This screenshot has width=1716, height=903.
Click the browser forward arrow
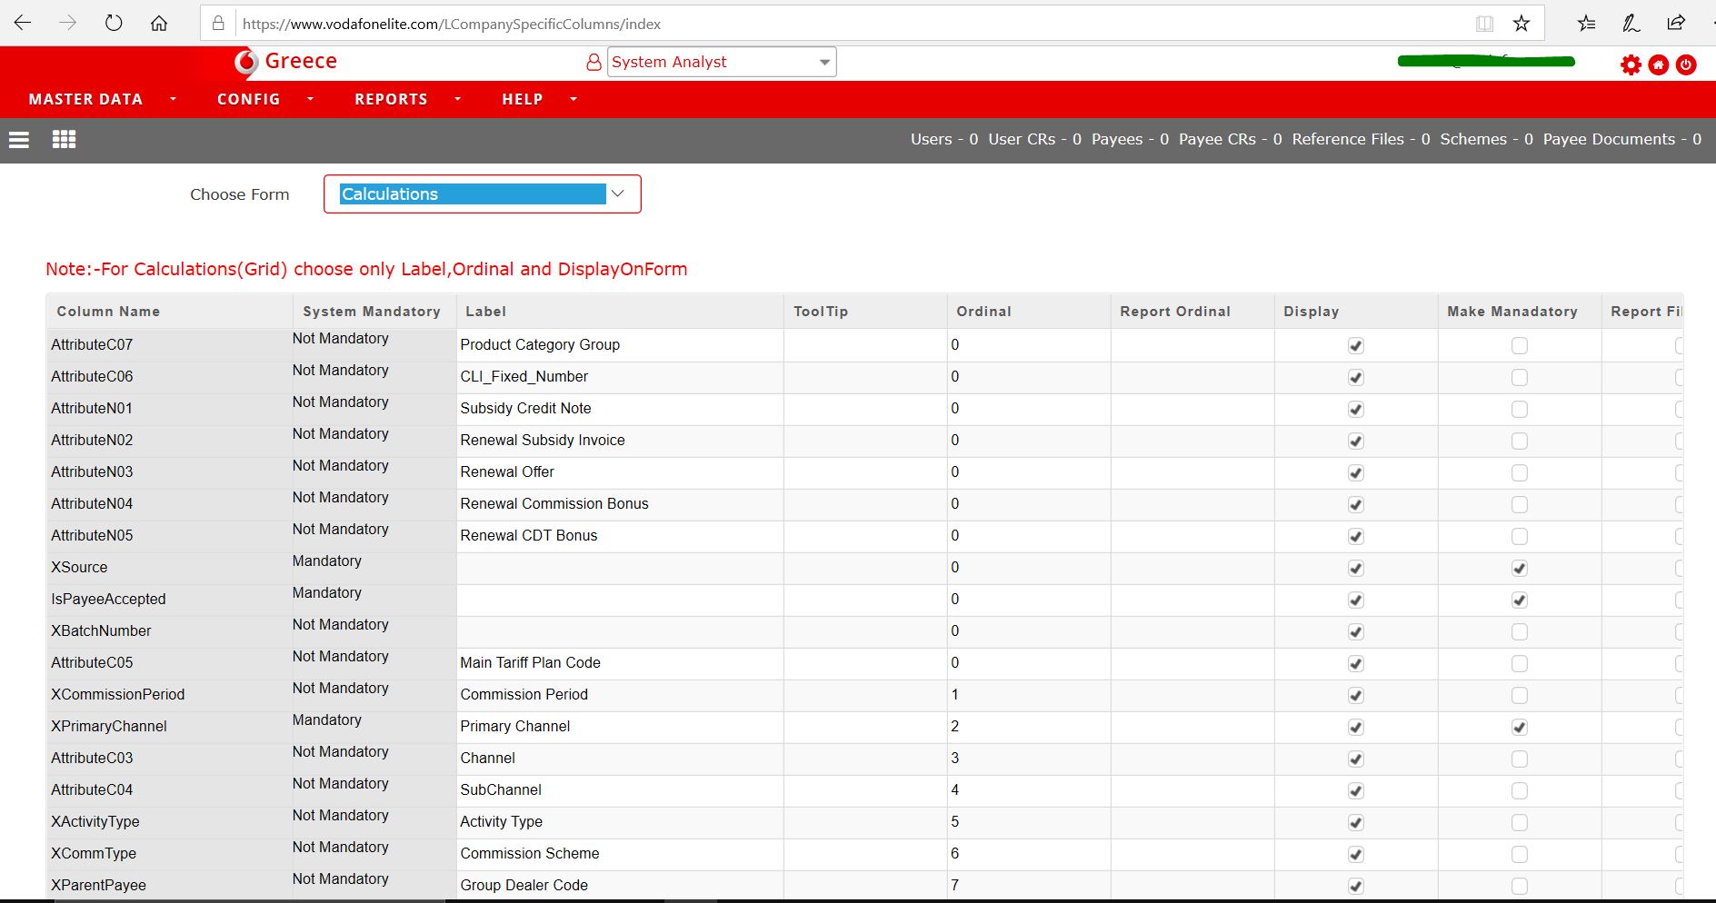coord(68,23)
